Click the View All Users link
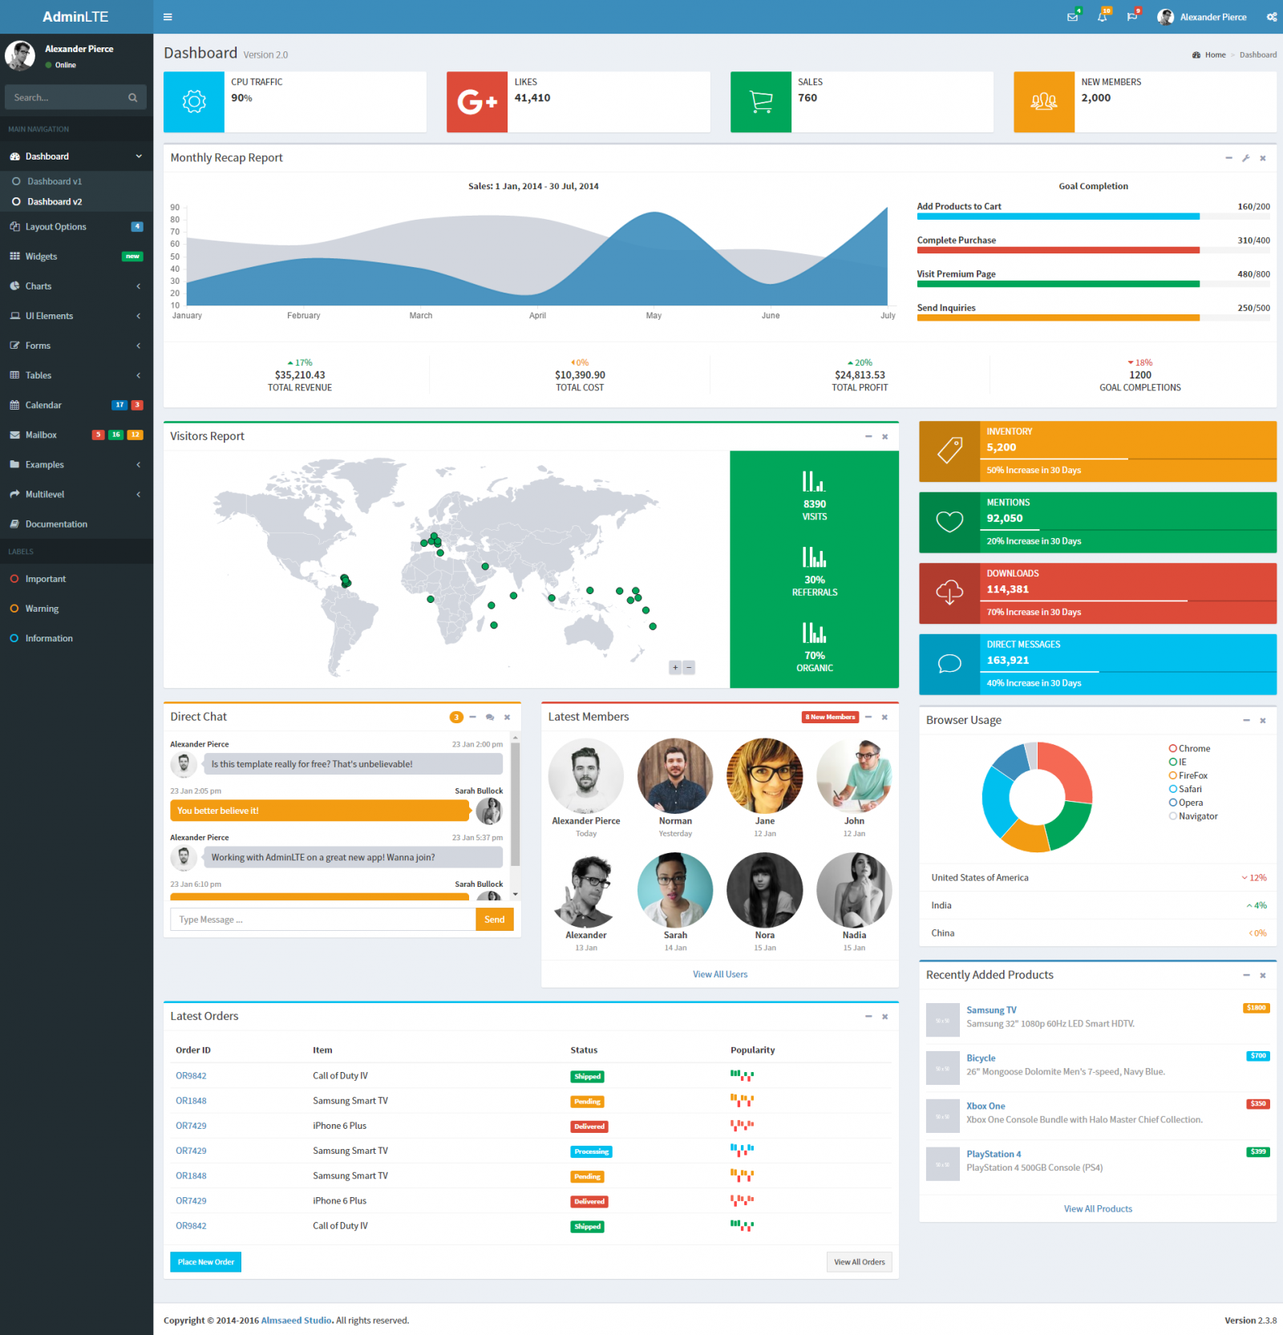The image size is (1283, 1335). (720, 974)
